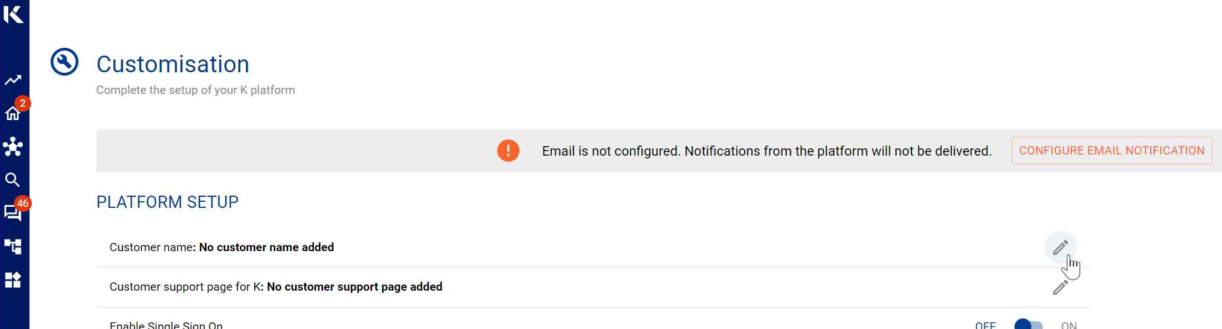Click the orange email warning alert icon
Viewport: 1222px width, 329px height.
point(508,150)
